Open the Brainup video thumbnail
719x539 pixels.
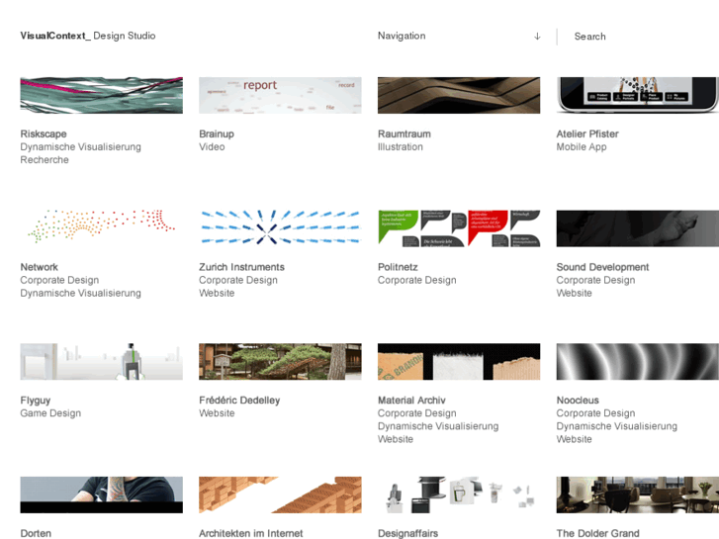[280, 95]
